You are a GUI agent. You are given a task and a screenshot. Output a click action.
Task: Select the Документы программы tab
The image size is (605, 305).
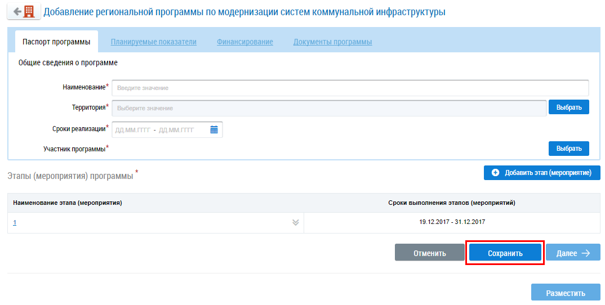332,42
